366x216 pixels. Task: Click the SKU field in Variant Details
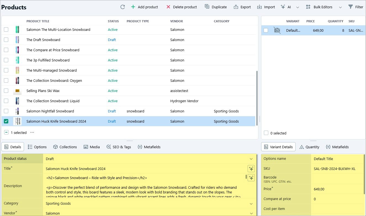[337, 169]
